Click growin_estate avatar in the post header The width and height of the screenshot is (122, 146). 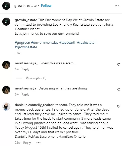(6, 6)
